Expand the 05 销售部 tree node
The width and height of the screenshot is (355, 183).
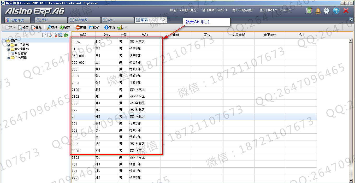click(9, 49)
